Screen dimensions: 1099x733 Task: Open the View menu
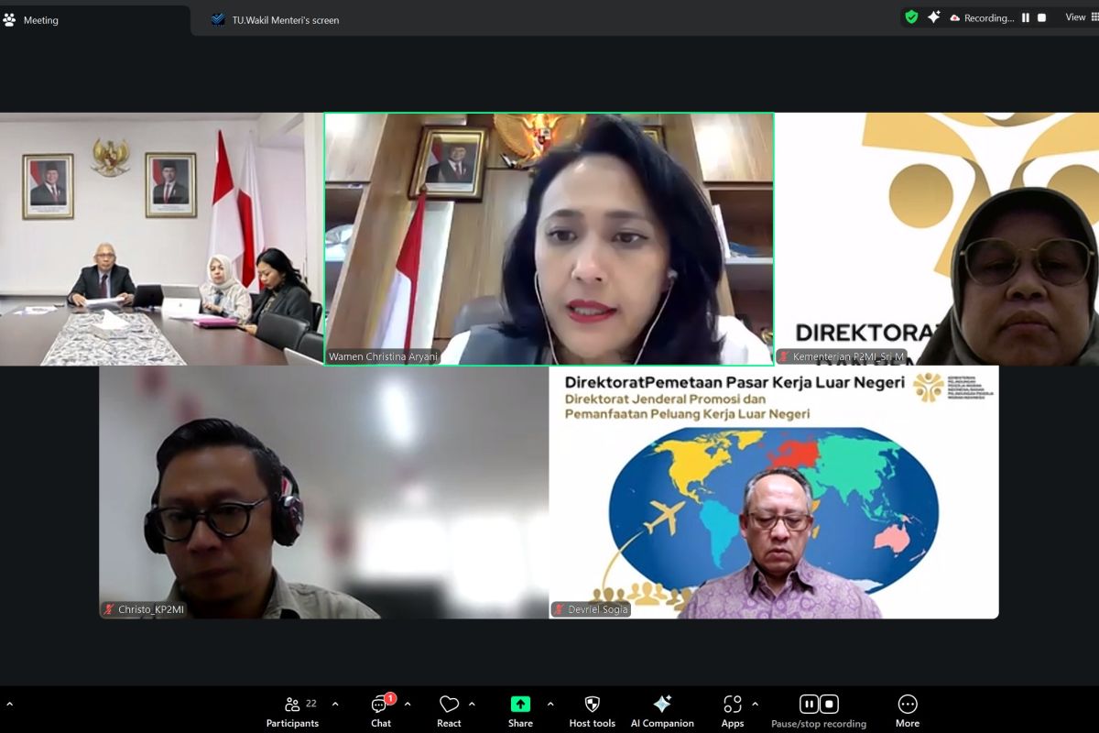pos(1075,16)
